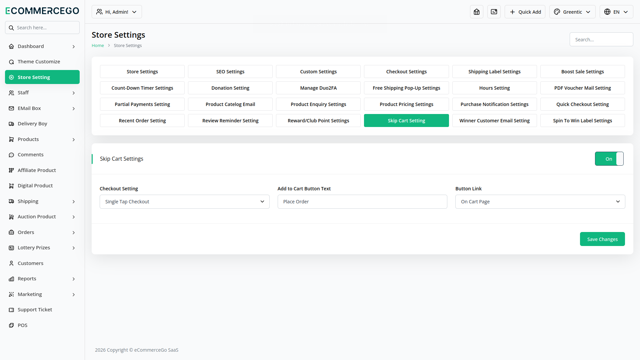The height and width of the screenshot is (360, 640).
Task: Open the Hi, Admin! user dropdown
Action: (117, 12)
